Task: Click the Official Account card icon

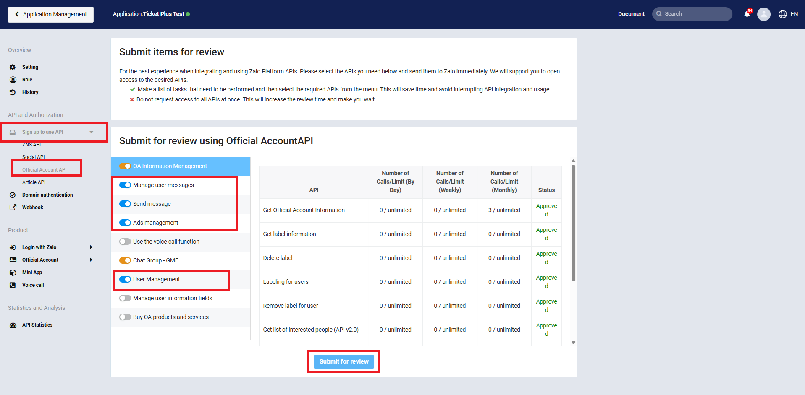Action: coord(13,260)
